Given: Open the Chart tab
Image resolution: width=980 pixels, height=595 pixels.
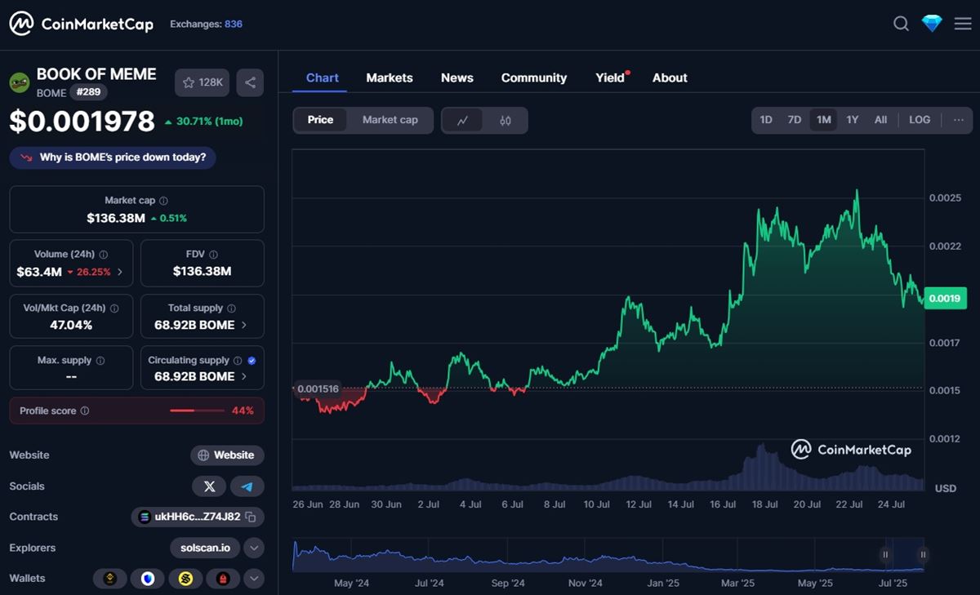Looking at the screenshot, I should 322,78.
